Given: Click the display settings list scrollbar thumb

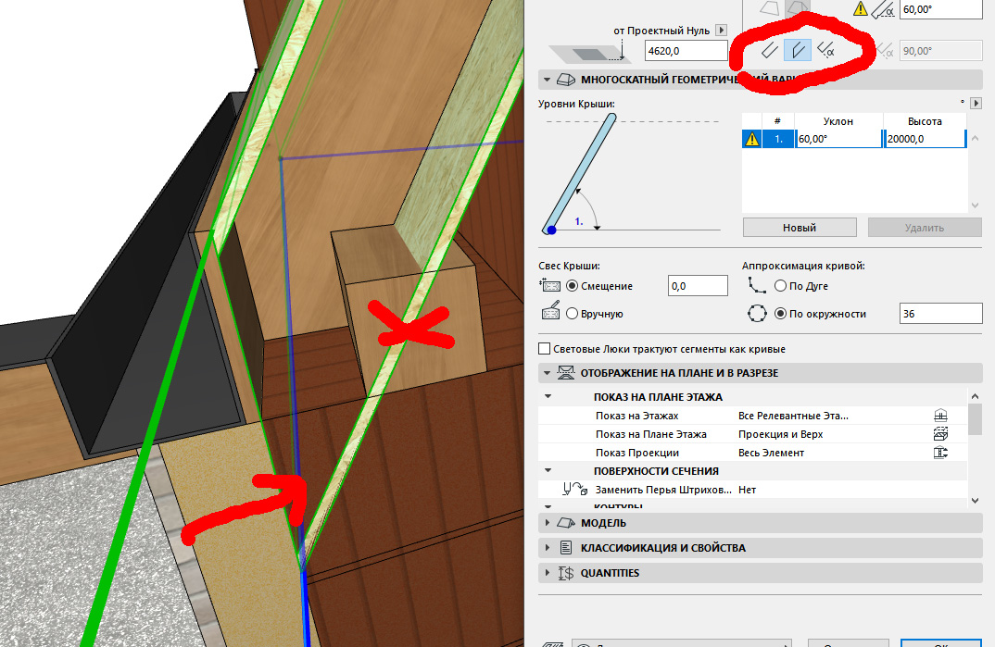Looking at the screenshot, I should coord(976,418).
